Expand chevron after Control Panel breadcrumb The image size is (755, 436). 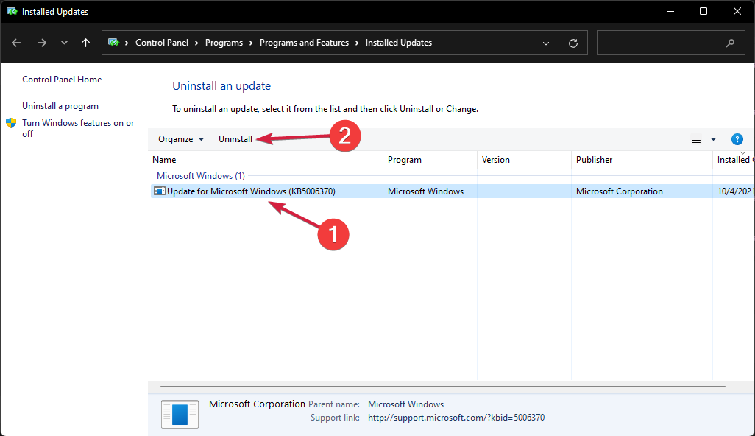click(196, 43)
